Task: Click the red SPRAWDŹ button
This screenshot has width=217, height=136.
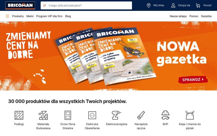Action: tap(193, 80)
